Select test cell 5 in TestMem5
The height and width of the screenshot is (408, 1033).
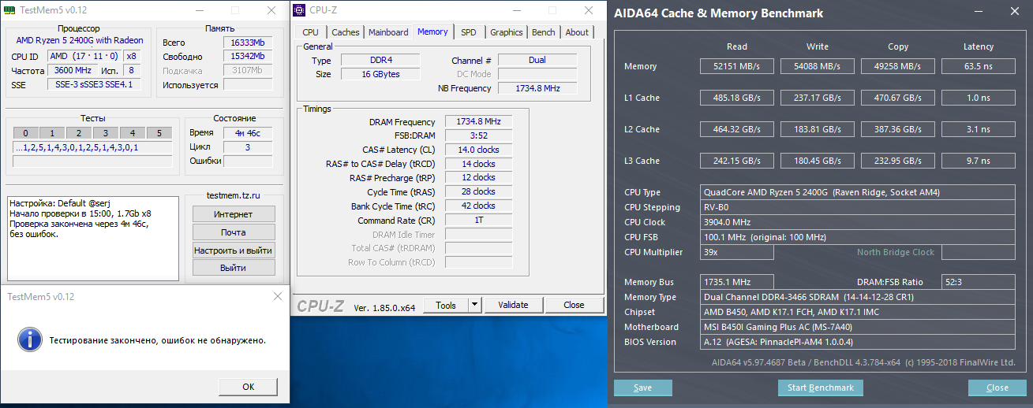click(159, 133)
